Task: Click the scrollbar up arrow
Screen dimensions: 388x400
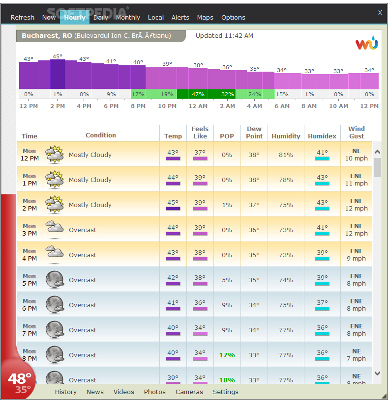Action: (x=377, y=152)
